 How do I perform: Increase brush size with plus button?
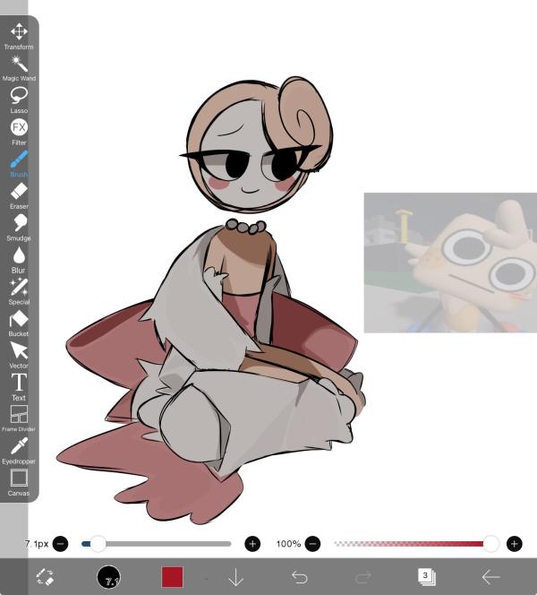tap(252, 544)
